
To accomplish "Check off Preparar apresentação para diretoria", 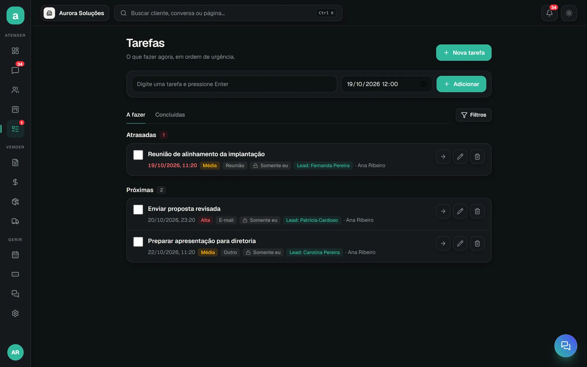I will point(138,242).
